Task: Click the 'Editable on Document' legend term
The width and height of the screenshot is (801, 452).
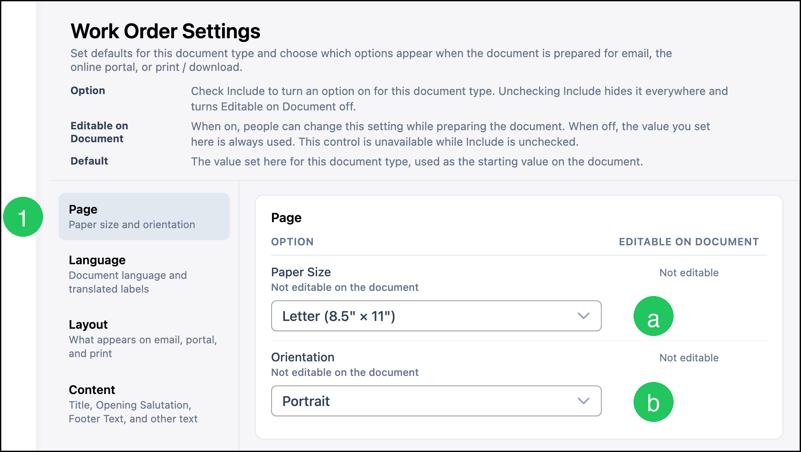Action: click(99, 132)
